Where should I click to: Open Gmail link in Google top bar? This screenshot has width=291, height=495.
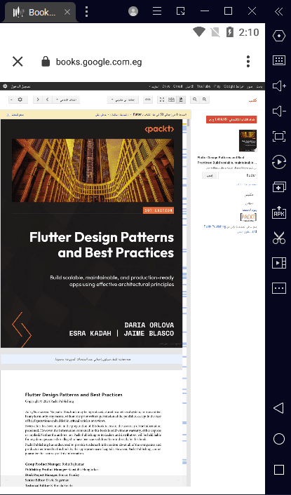[x=177, y=86]
